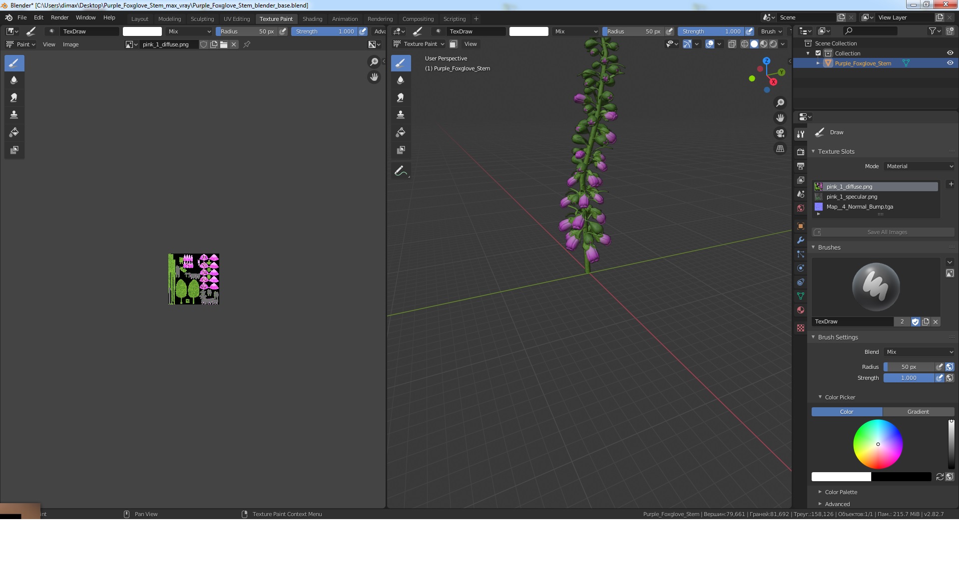
Task: Click the zoom magnifier in image editor
Action: [374, 62]
